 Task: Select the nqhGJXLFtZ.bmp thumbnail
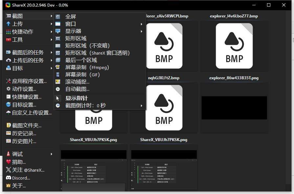point(164,108)
